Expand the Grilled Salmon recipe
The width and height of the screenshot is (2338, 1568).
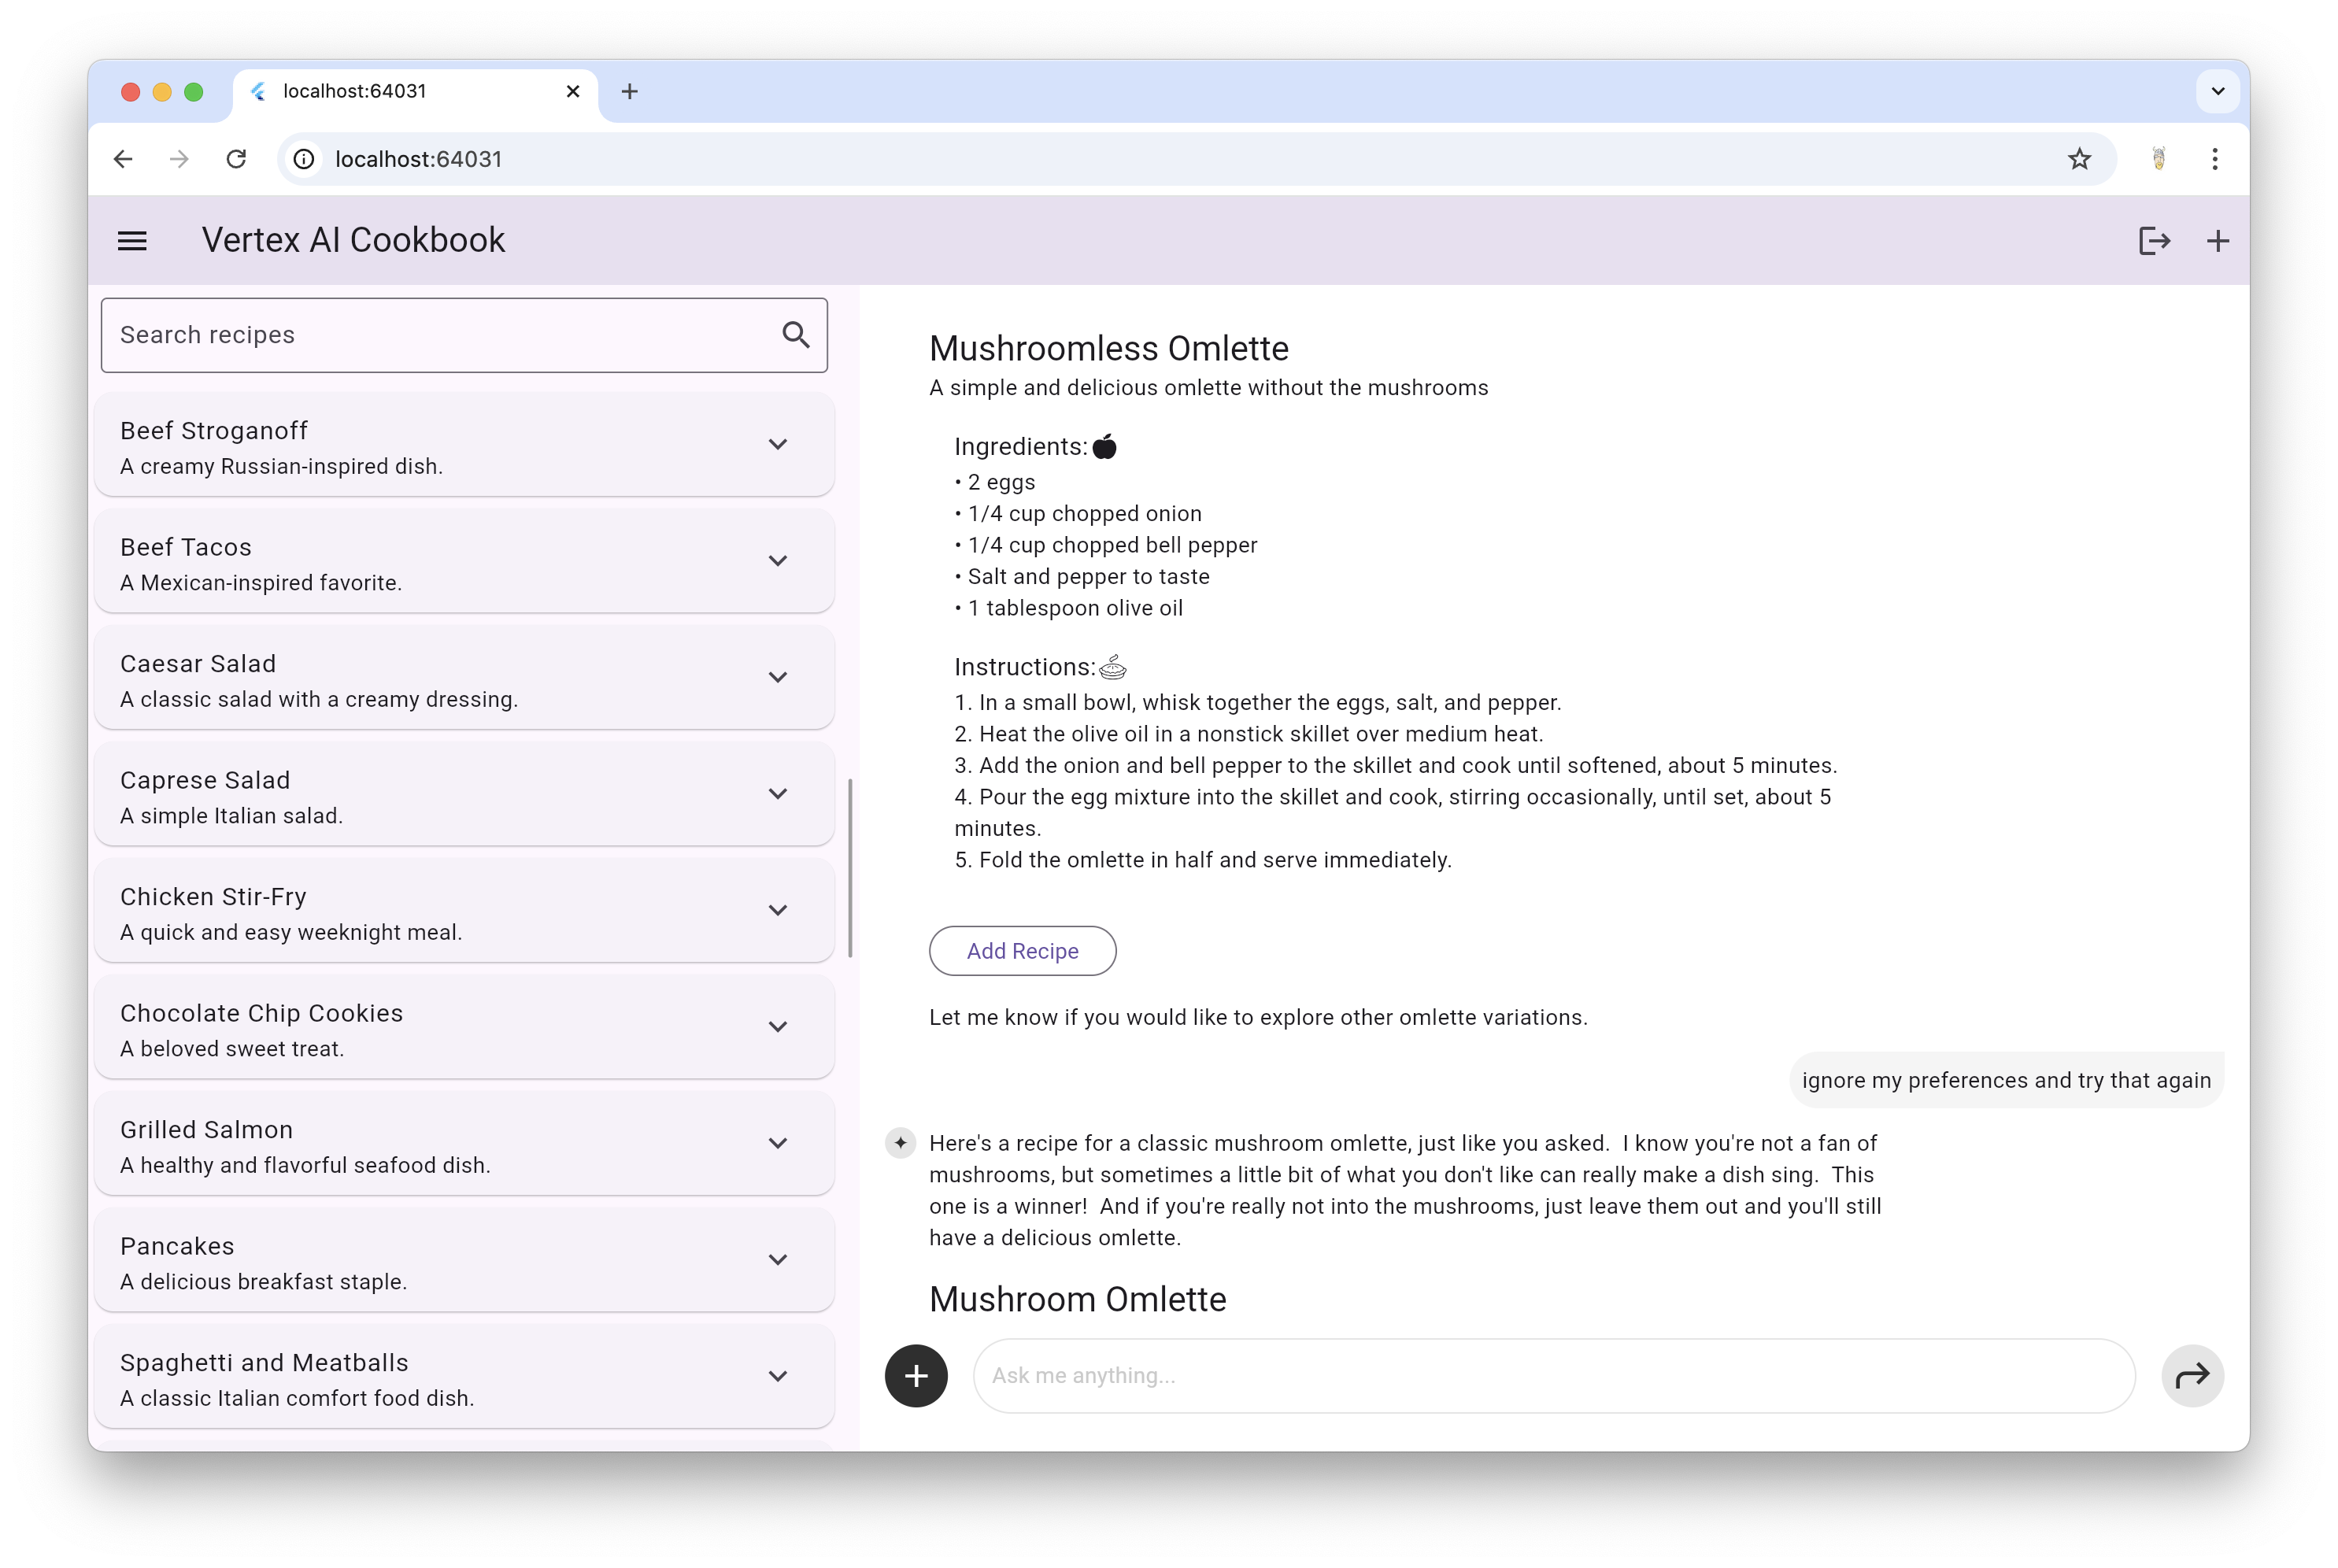[778, 1143]
